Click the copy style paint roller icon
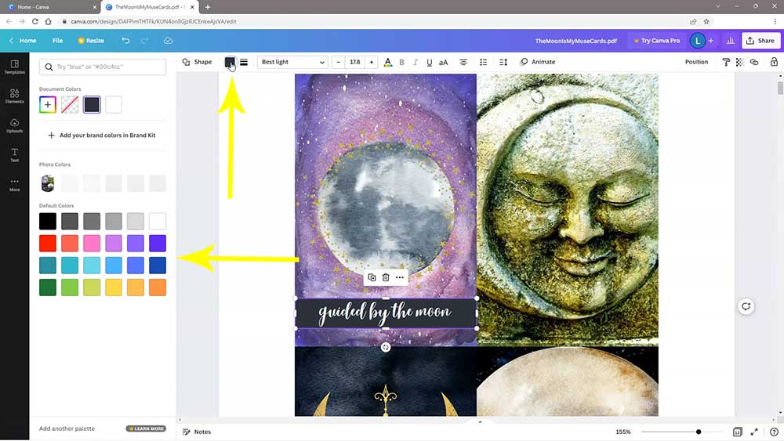This screenshot has height=441, width=784. 726,62
